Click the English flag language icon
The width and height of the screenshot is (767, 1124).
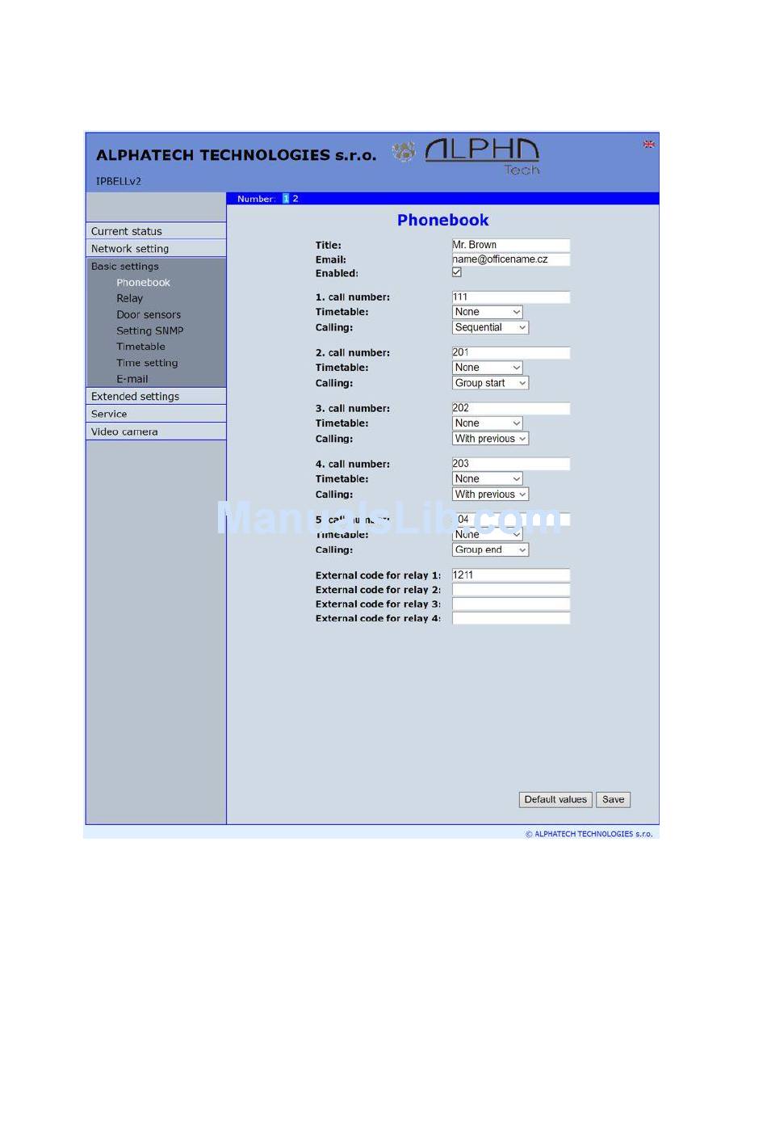coord(648,145)
